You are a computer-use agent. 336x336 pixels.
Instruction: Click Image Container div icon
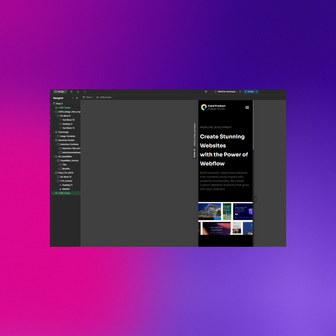click(58, 136)
